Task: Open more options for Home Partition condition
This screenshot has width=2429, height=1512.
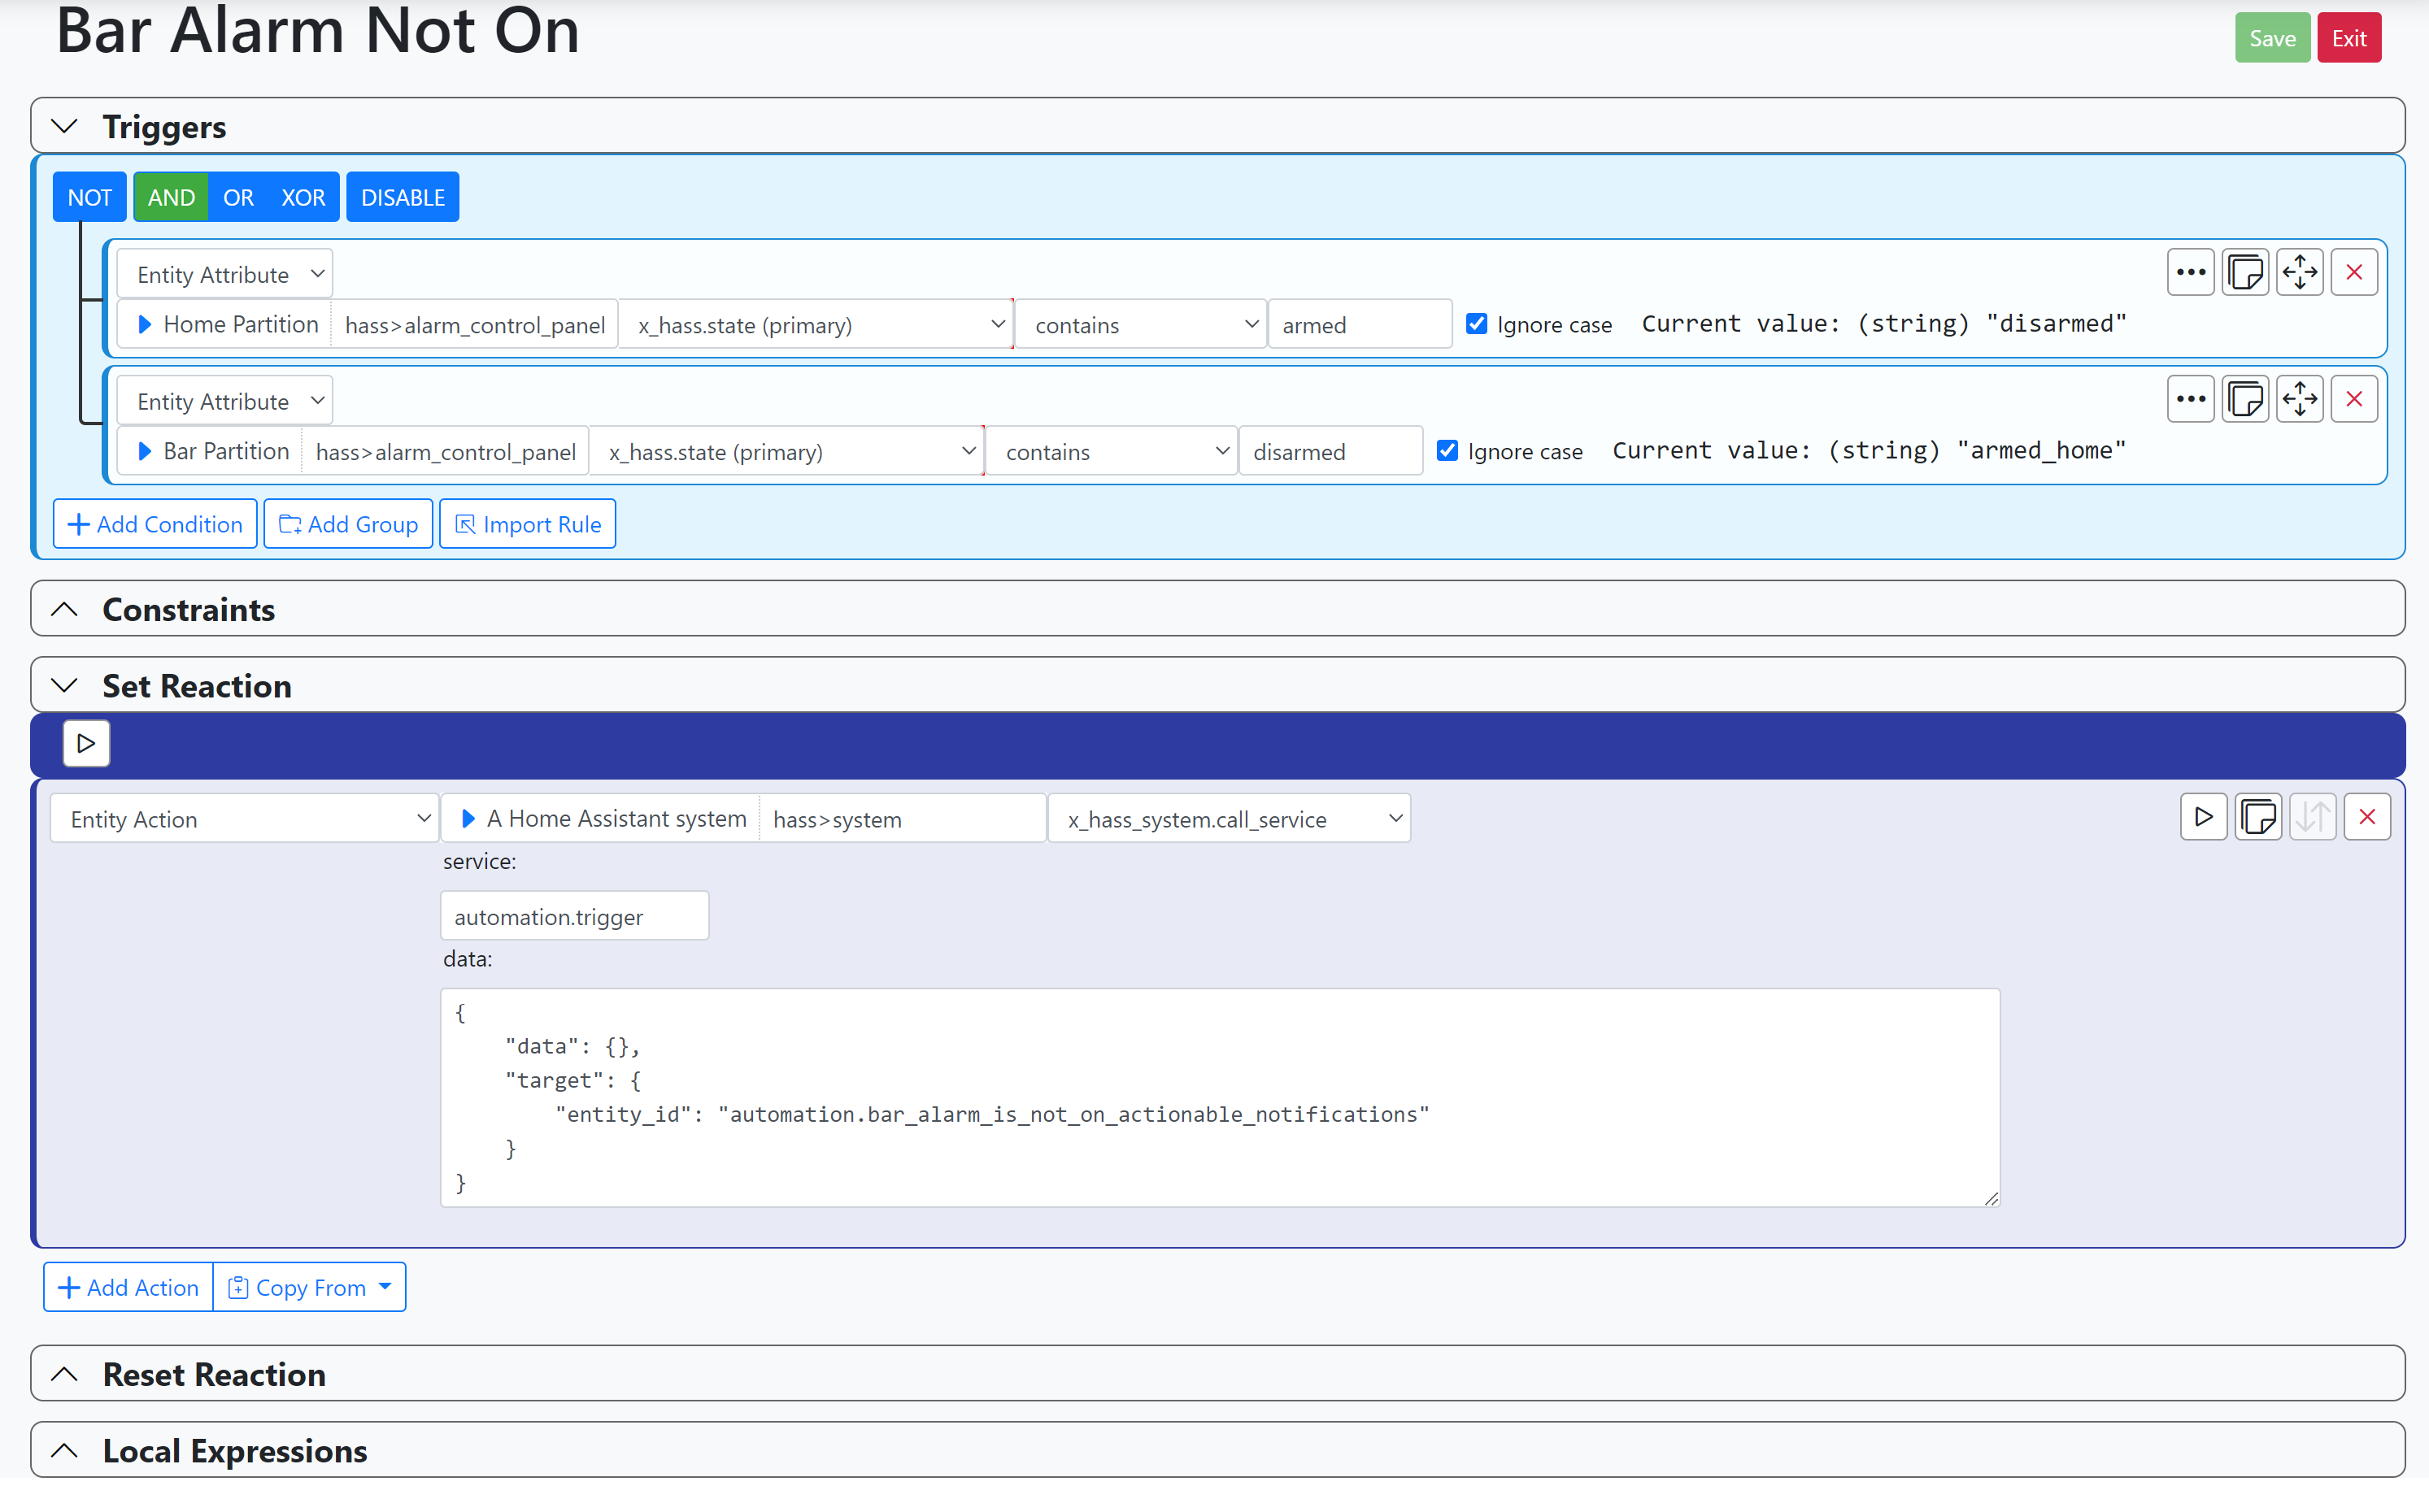Action: tap(2190, 272)
